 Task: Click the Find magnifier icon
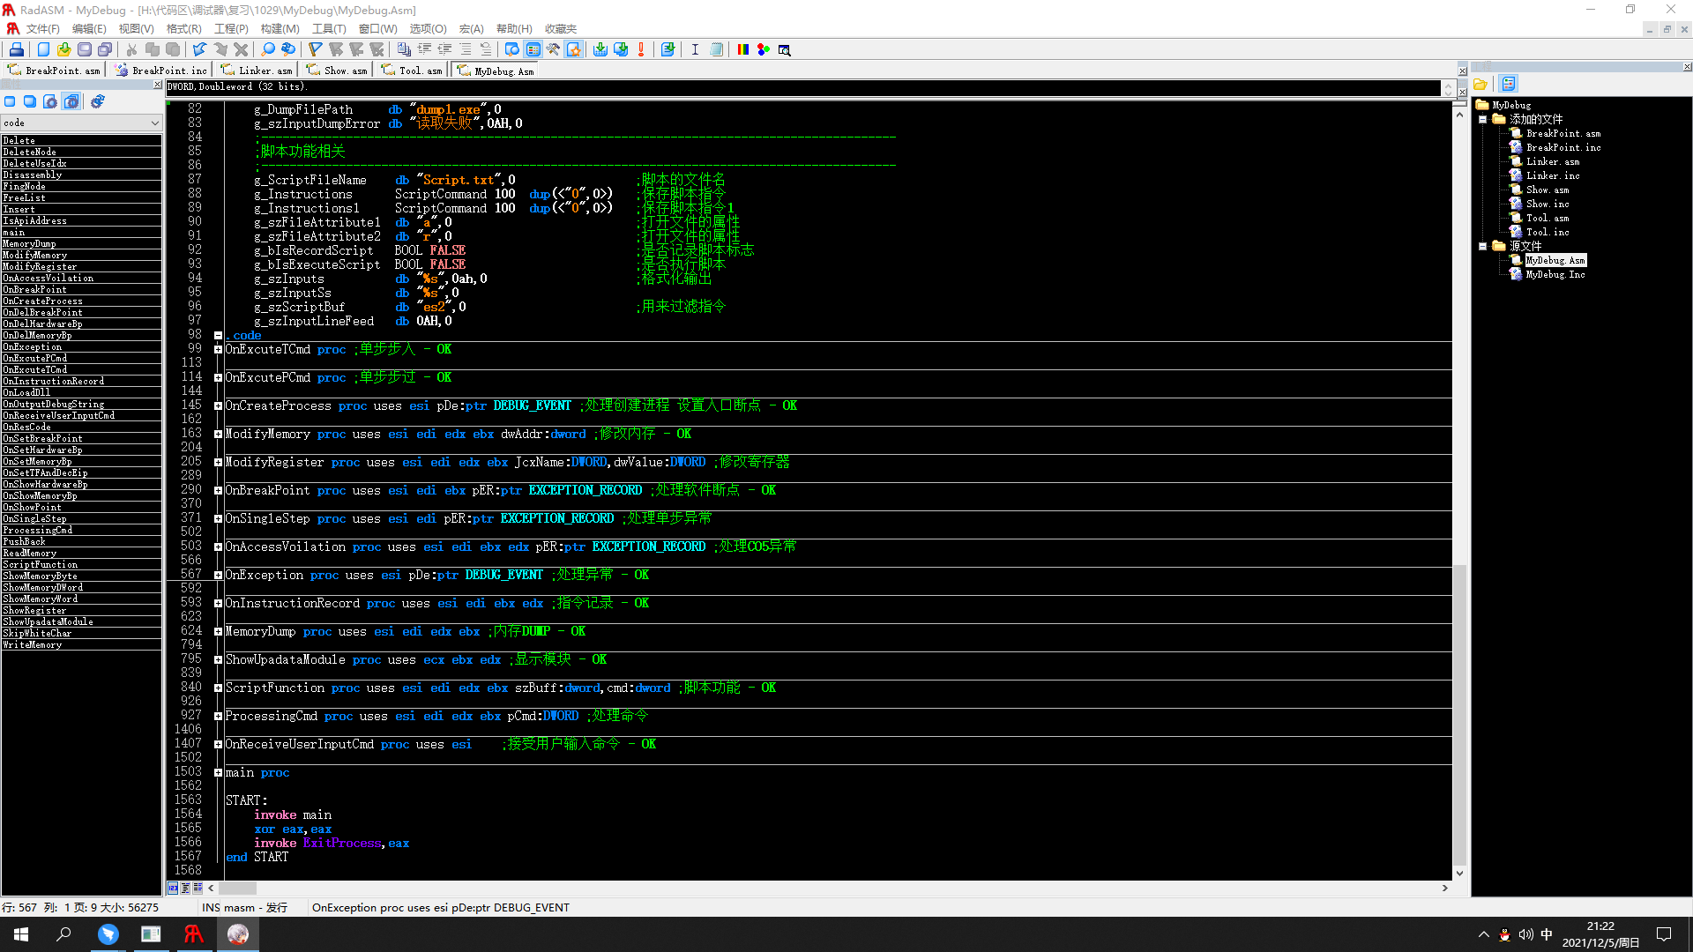pyautogui.click(x=268, y=49)
